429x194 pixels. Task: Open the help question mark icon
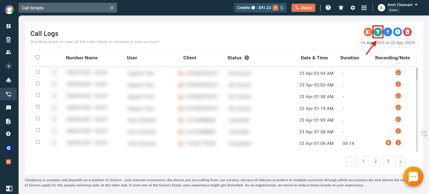point(328,8)
